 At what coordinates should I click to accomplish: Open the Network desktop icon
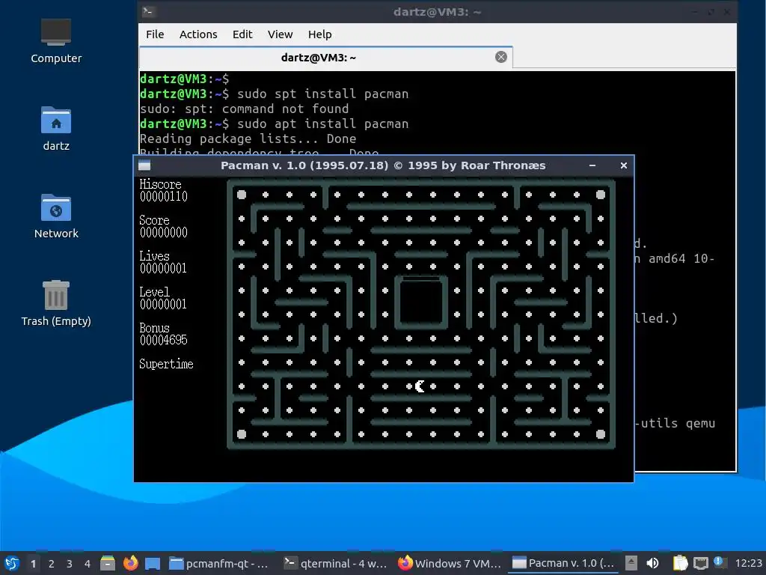pos(55,216)
